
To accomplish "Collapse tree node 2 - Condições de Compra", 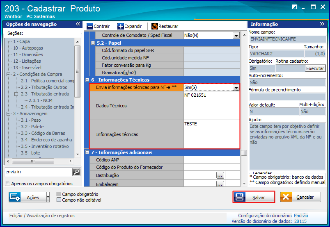I will pos(9,75).
